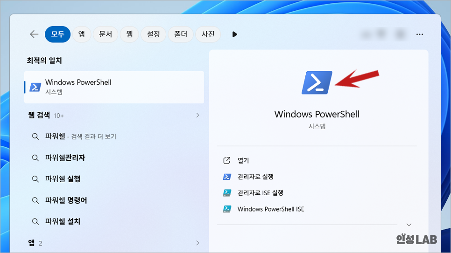Screen dimensions: 451x253
Task: Show more filters with the play arrow
Action: 234,34
